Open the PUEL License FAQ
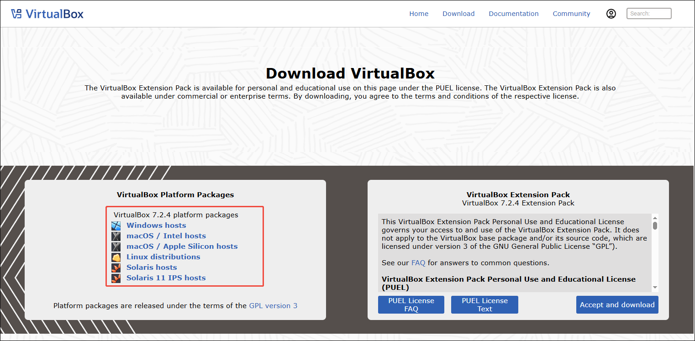695x341 pixels. click(411, 304)
